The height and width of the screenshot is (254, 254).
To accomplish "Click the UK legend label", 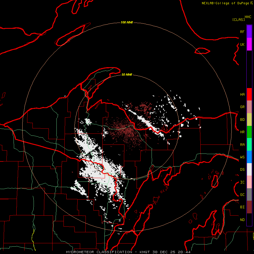I will point(242,44).
